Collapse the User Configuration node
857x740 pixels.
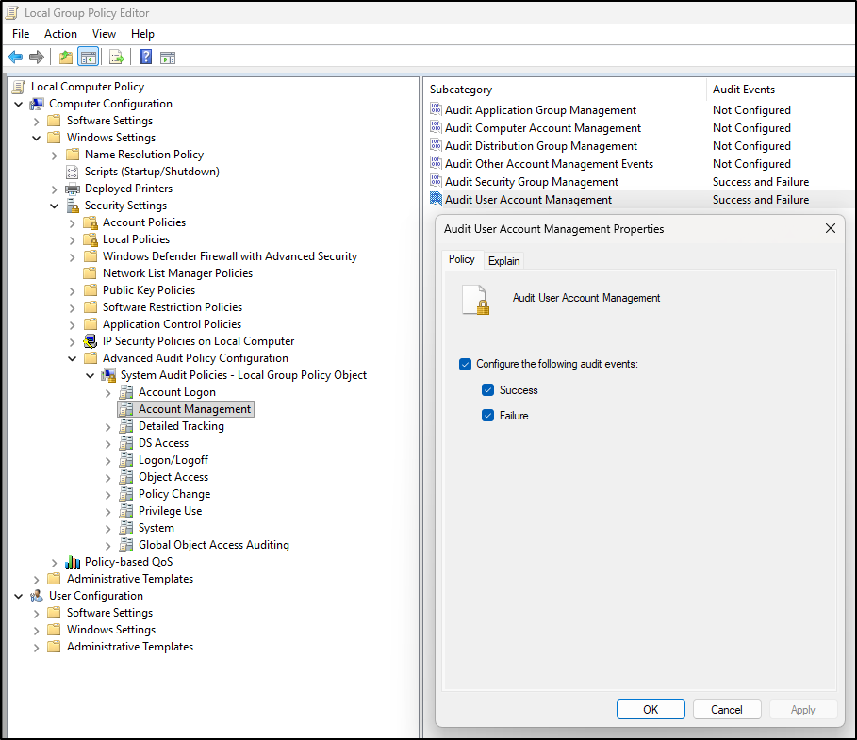[x=19, y=597]
